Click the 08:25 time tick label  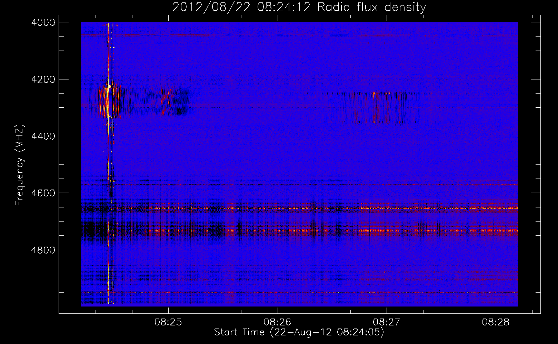click(x=168, y=322)
